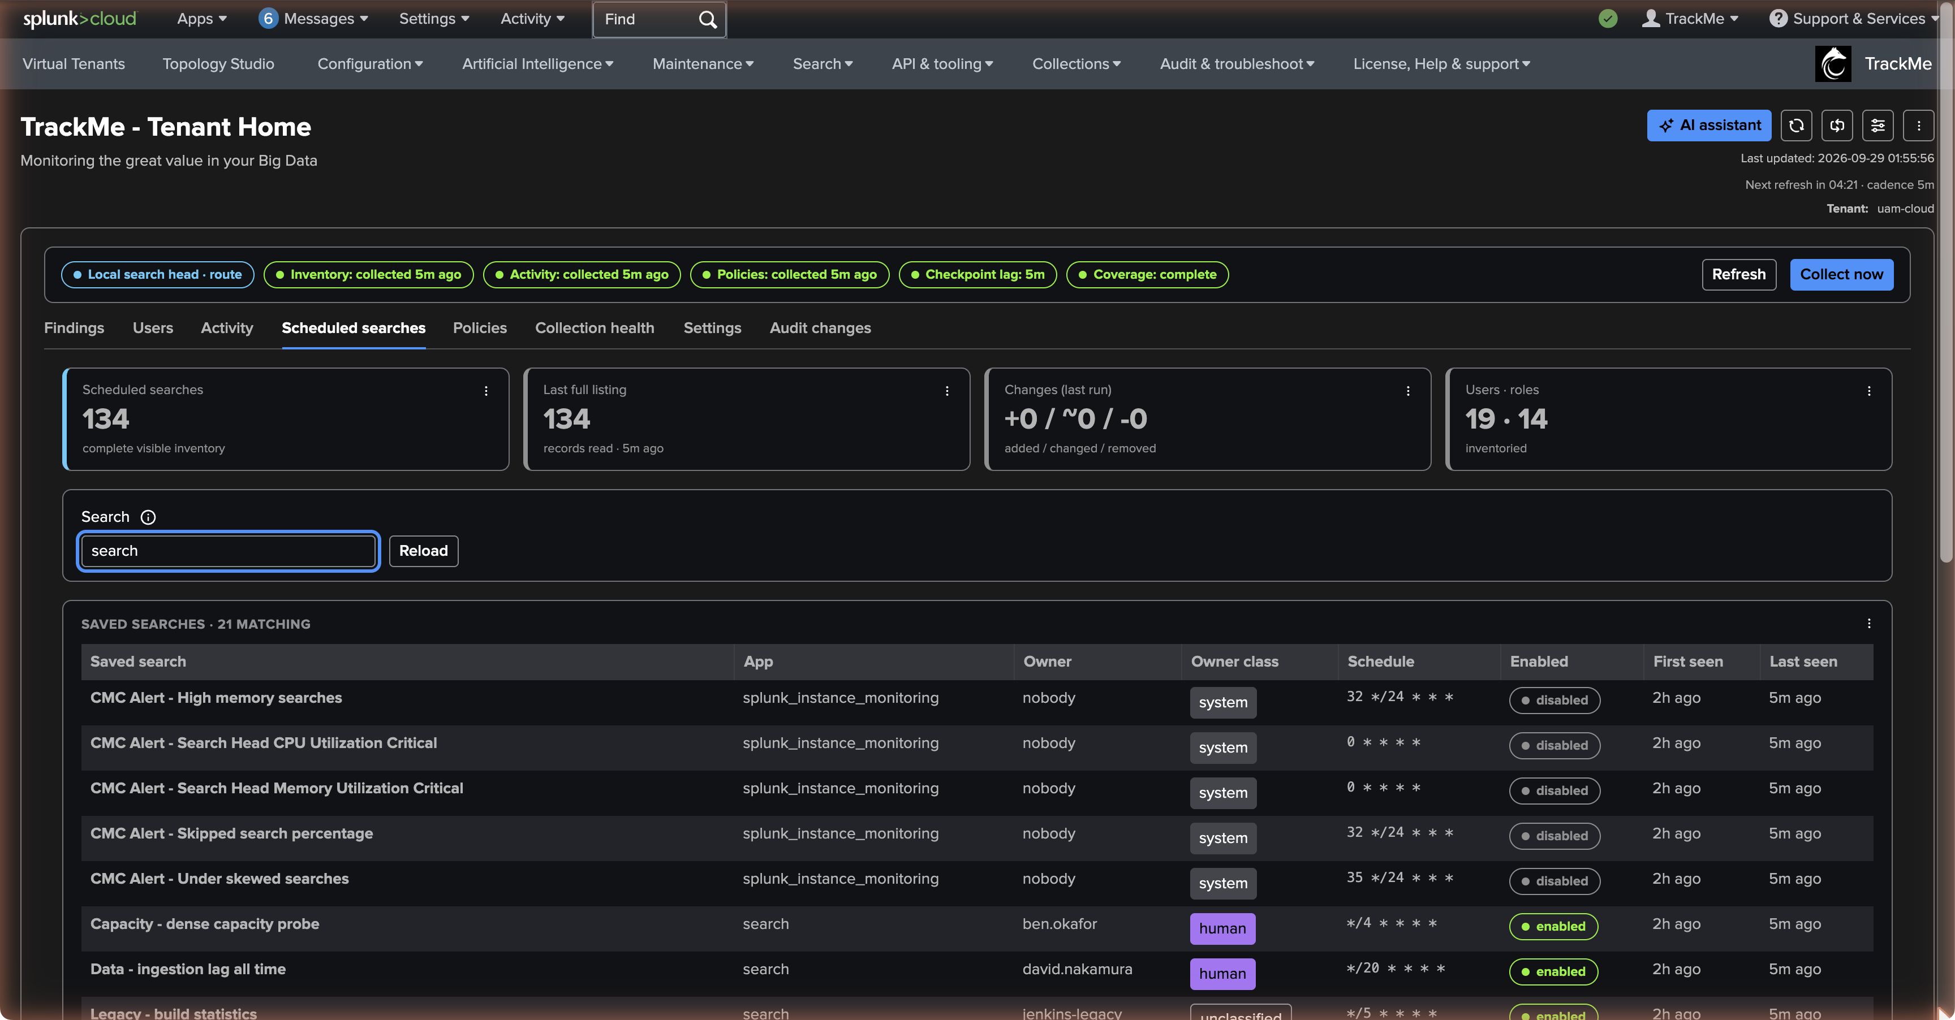Open the Last full listing card kebab menu
This screenshot has height=1020, width=1955.
click(947, 391)
